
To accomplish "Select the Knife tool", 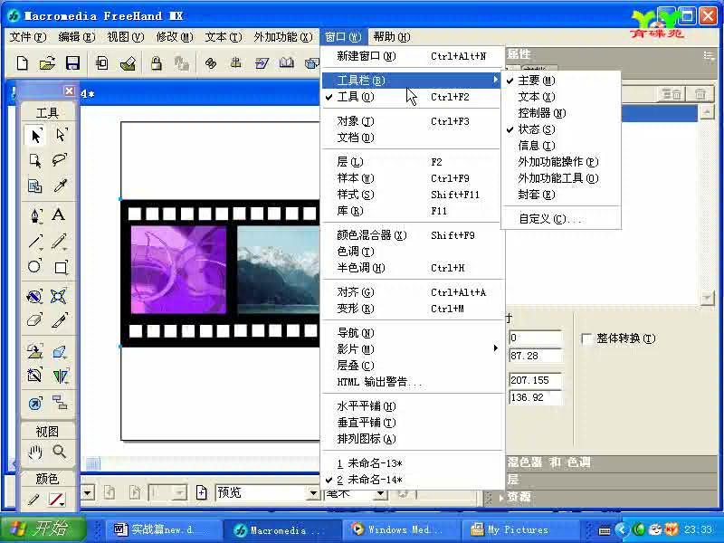I will click(60, 320).
